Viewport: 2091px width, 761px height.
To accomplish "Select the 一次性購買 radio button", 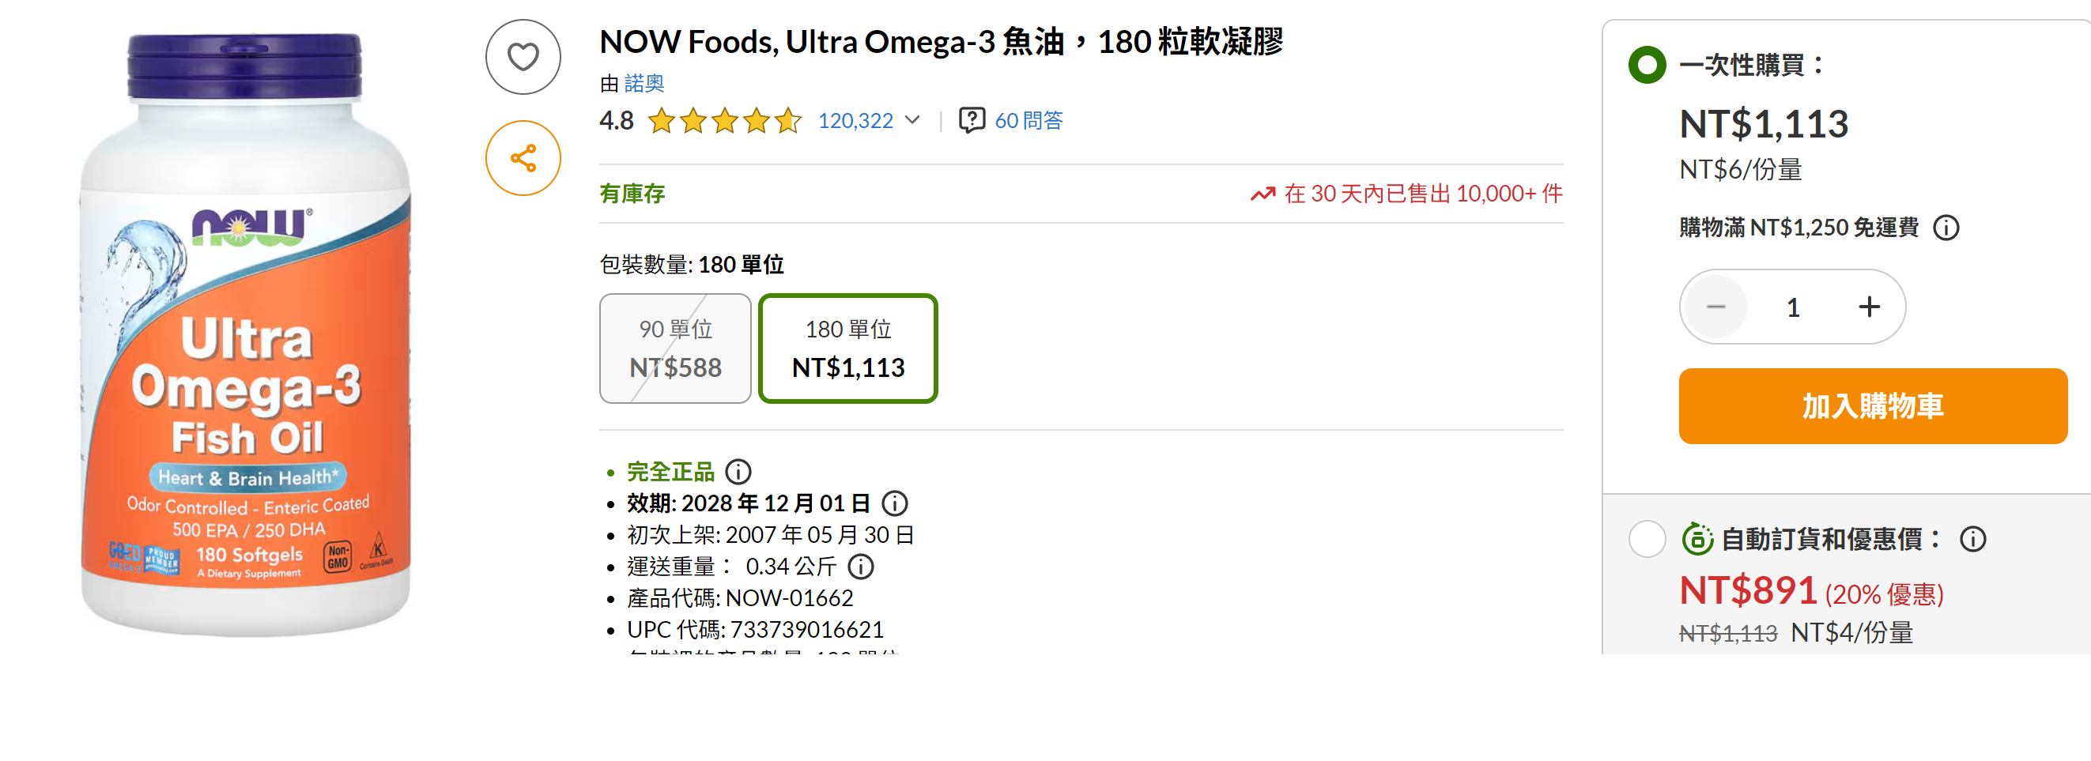I will (1647, 64).
